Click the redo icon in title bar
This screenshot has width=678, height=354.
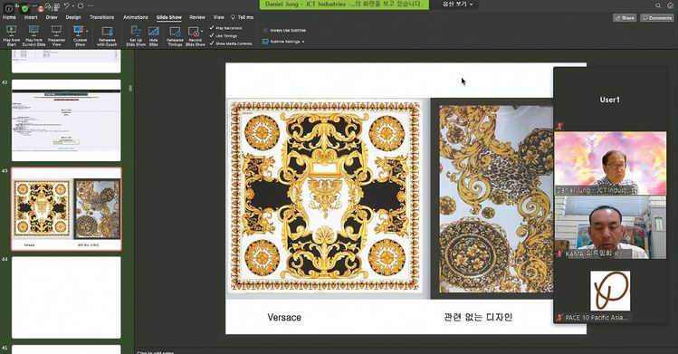tap(81, 5)
